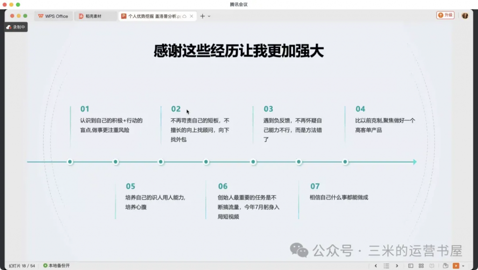Click the 录制中 recording indicator
The height and width of the screenshot is (270, 478).
click(x=16, y=27)
